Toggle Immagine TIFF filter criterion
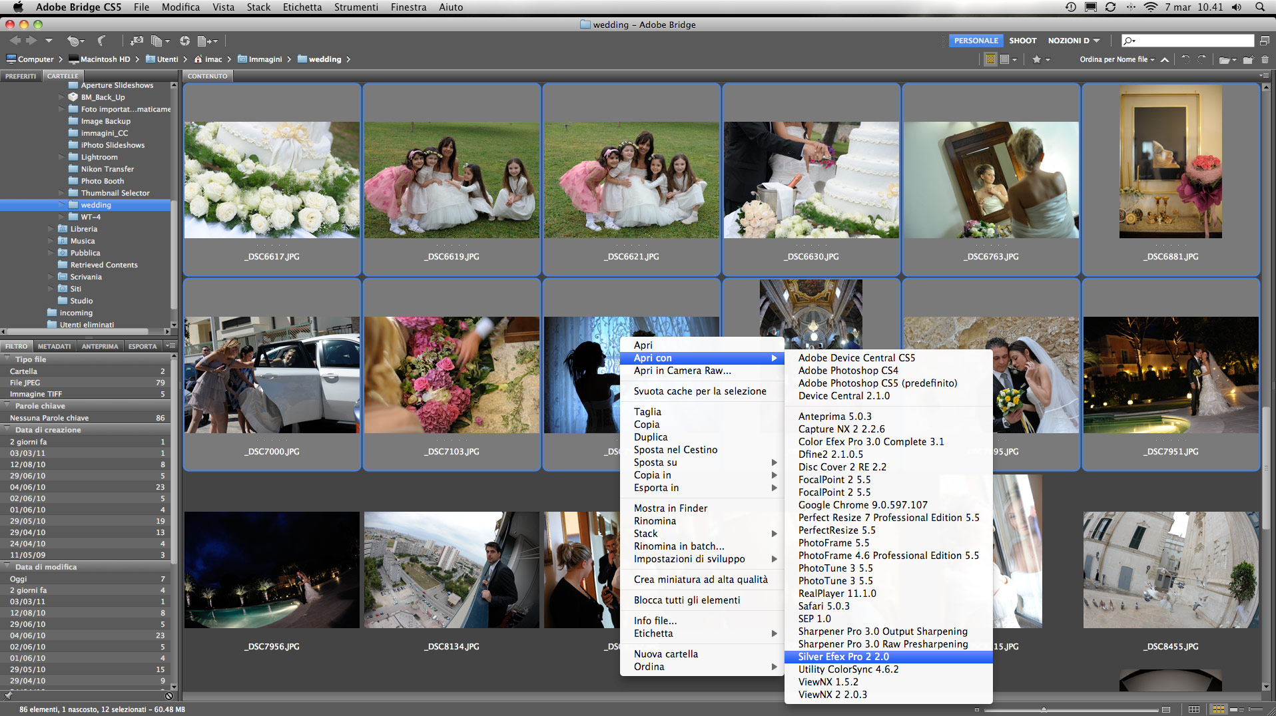The height and width of the screenshot is (716, 1276). click(x=85, y=394)
